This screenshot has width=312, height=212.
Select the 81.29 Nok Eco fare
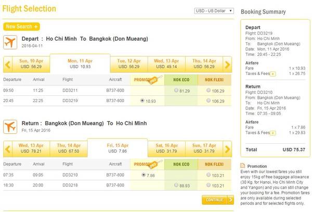coord(177,91)
